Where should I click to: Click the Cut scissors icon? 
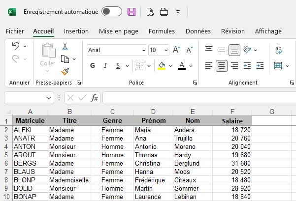(x=65, y=46)
